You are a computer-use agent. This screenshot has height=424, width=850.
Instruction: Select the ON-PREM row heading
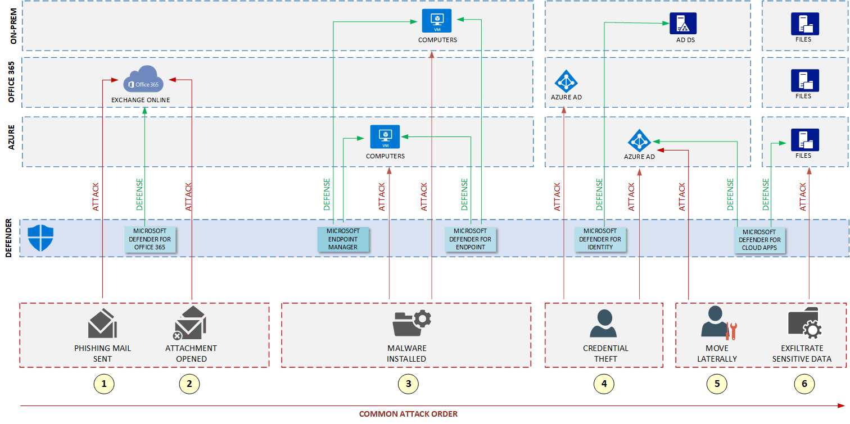click(14, 26)
